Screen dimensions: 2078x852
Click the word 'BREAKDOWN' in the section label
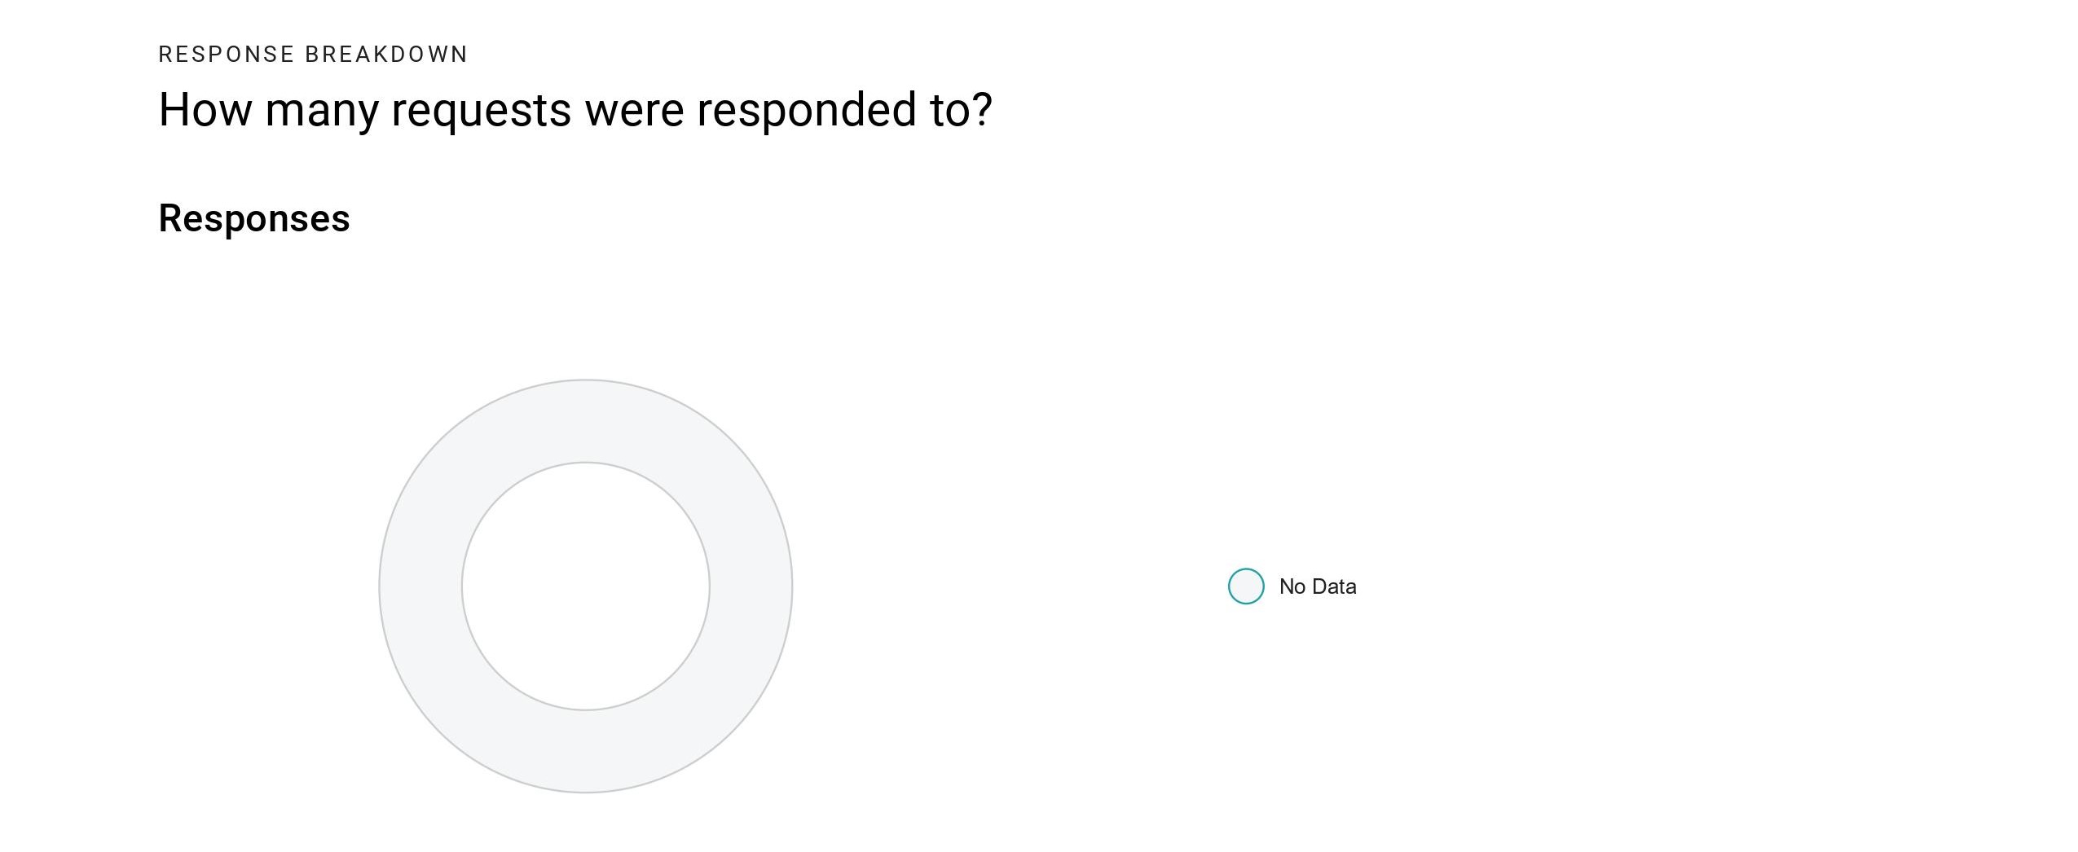386,55
